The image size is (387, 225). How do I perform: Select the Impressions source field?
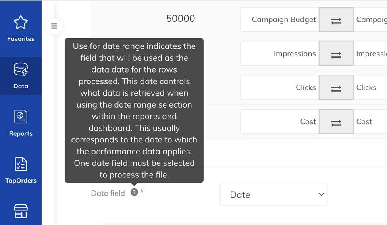pos(280,54)
